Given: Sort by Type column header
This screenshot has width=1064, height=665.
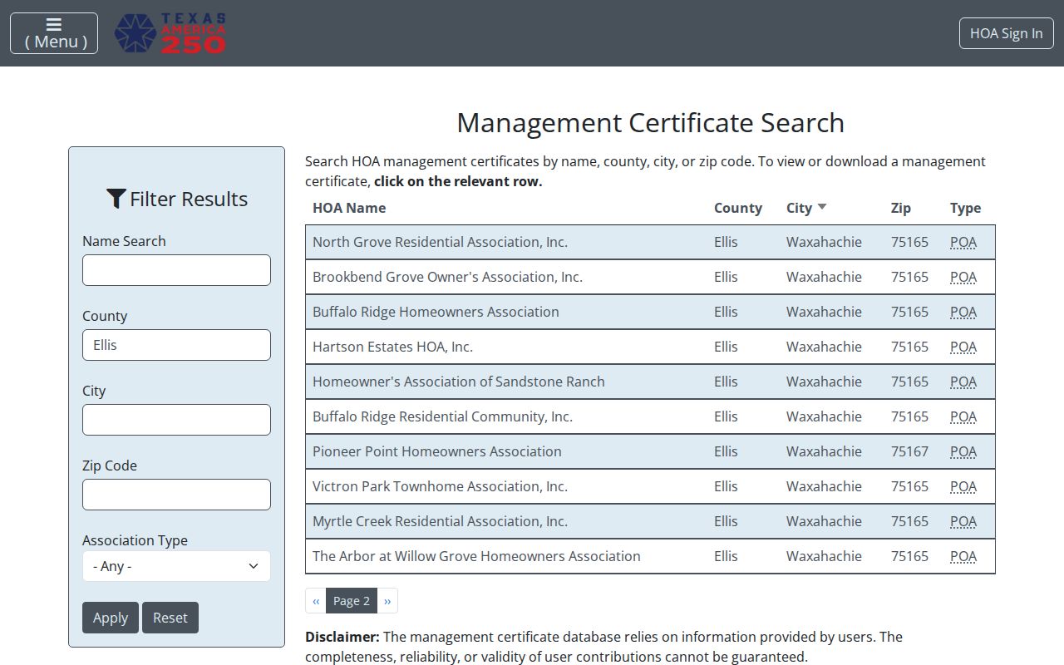Looking at the screenshot, I should tap(966, 208).
